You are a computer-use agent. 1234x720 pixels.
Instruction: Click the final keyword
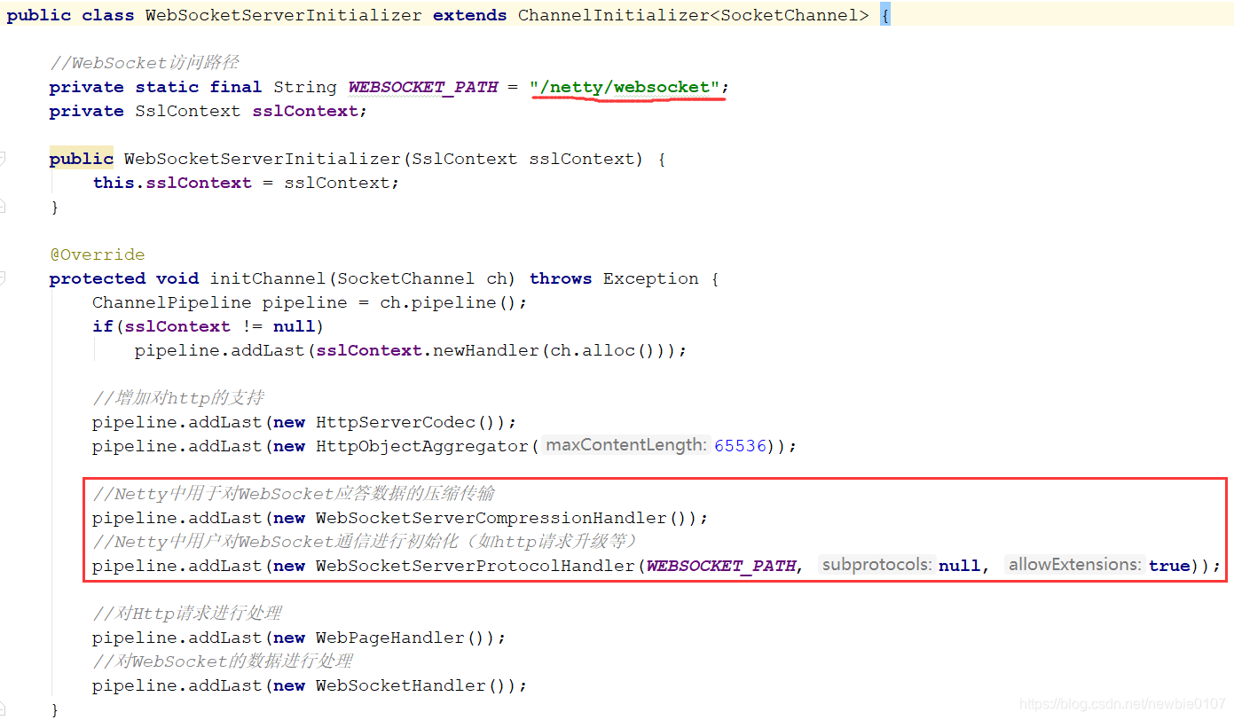(236, 87)
